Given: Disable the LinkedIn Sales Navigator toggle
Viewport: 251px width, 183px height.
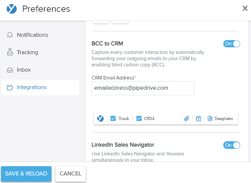Looking at the screenshot, I should pyautogui.click(x=232, y=145).
